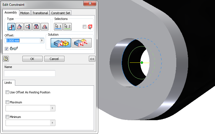Close the Edit Constraint dialog
This screenshot has width=215, height=134.
[x=90, y=3]
